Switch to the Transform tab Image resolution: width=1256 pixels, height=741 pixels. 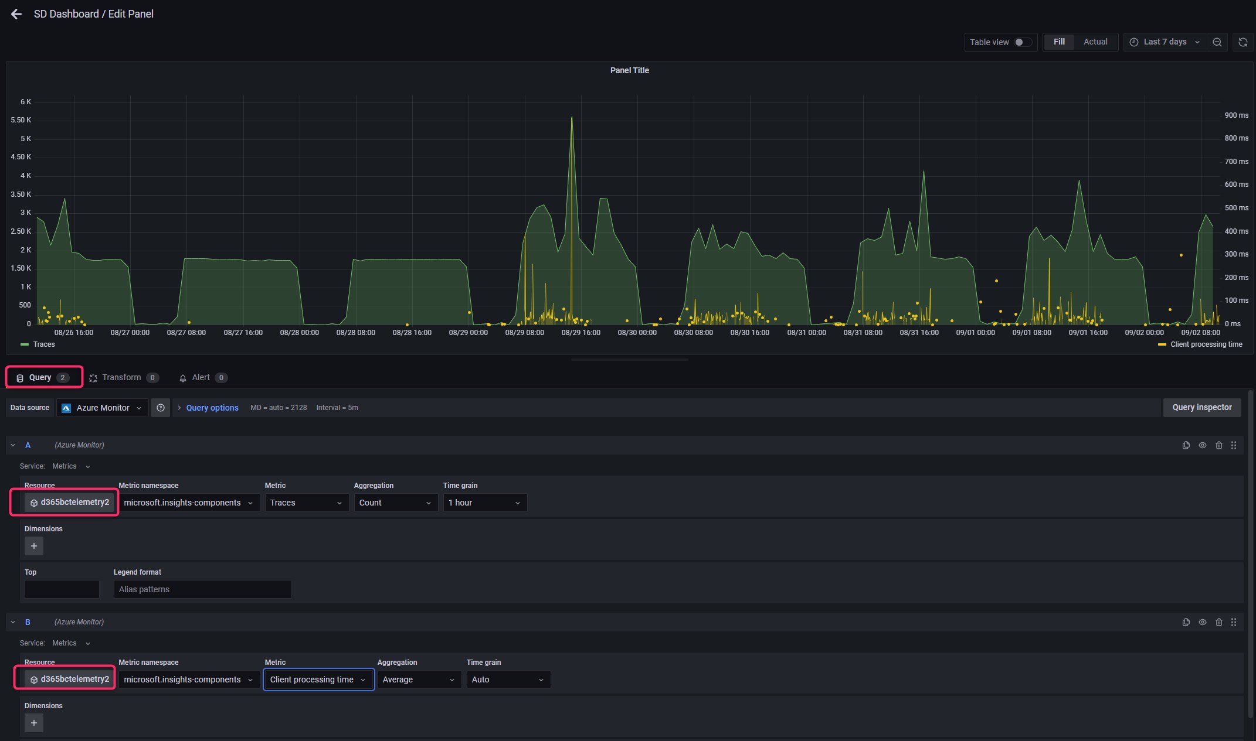[123, 378]
